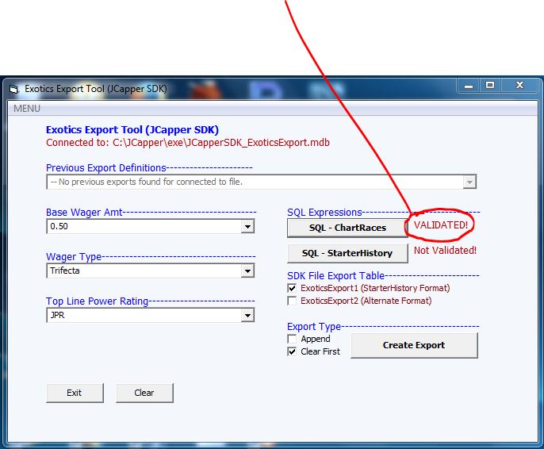Click the Create Export button
This screenshot has width=544, height=449.
coord(414,346)
